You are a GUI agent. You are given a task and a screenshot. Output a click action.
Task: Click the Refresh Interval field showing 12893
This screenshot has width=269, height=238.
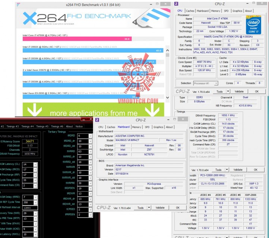30,208
